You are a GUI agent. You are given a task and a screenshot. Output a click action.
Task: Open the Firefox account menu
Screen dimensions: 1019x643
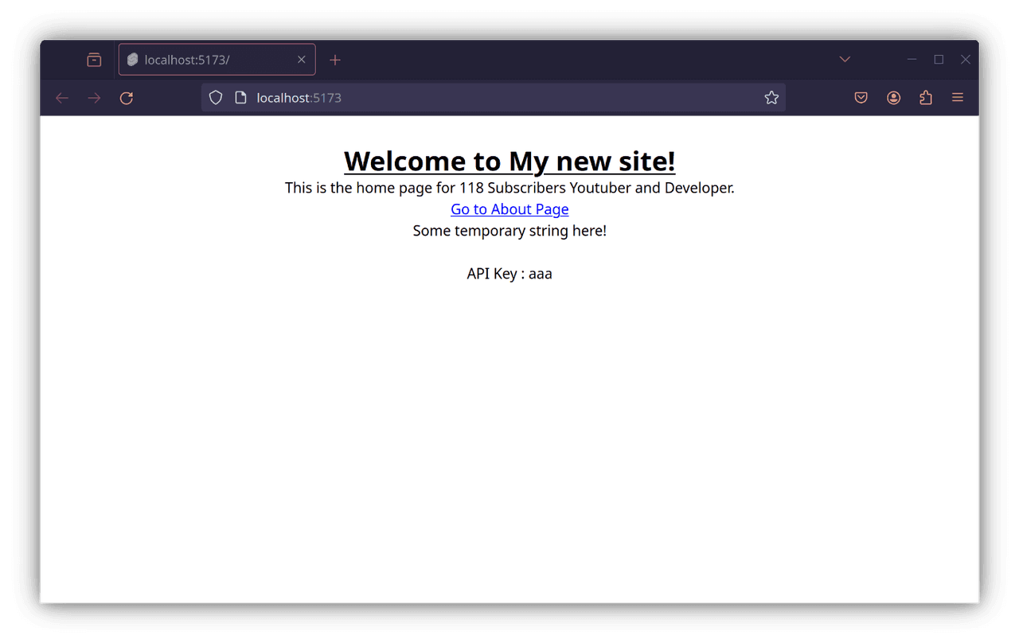pos(893,98)
